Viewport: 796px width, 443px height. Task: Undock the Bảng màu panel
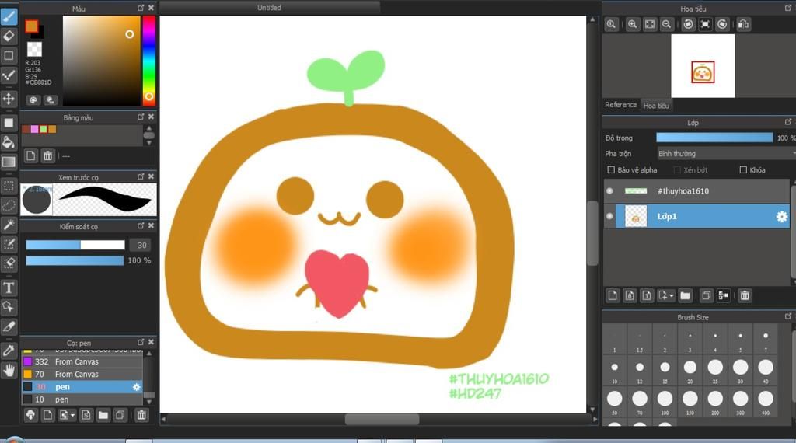coord(141,117)
